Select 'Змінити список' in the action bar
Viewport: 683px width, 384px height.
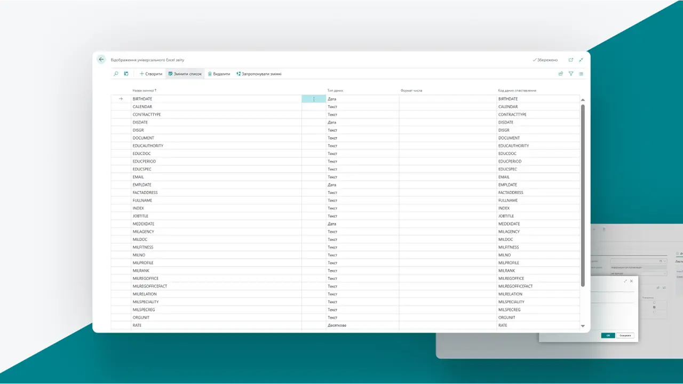click(x=185, y=74)
